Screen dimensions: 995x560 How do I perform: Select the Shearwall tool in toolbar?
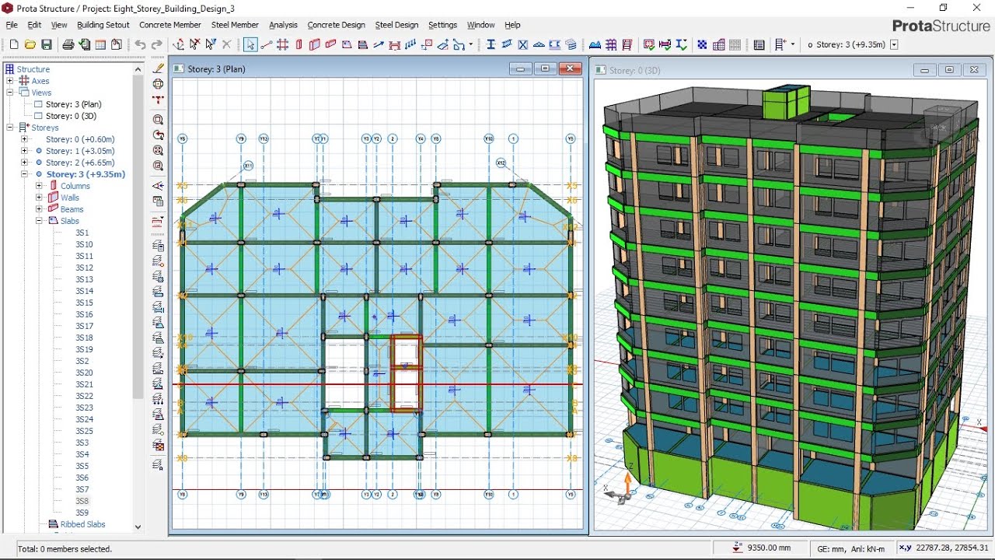[x=315, y=45]
